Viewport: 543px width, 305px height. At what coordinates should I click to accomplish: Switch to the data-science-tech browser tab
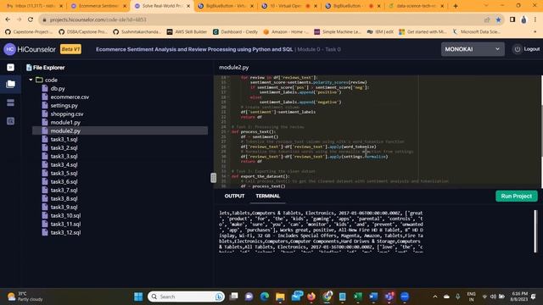coord(416,6)
